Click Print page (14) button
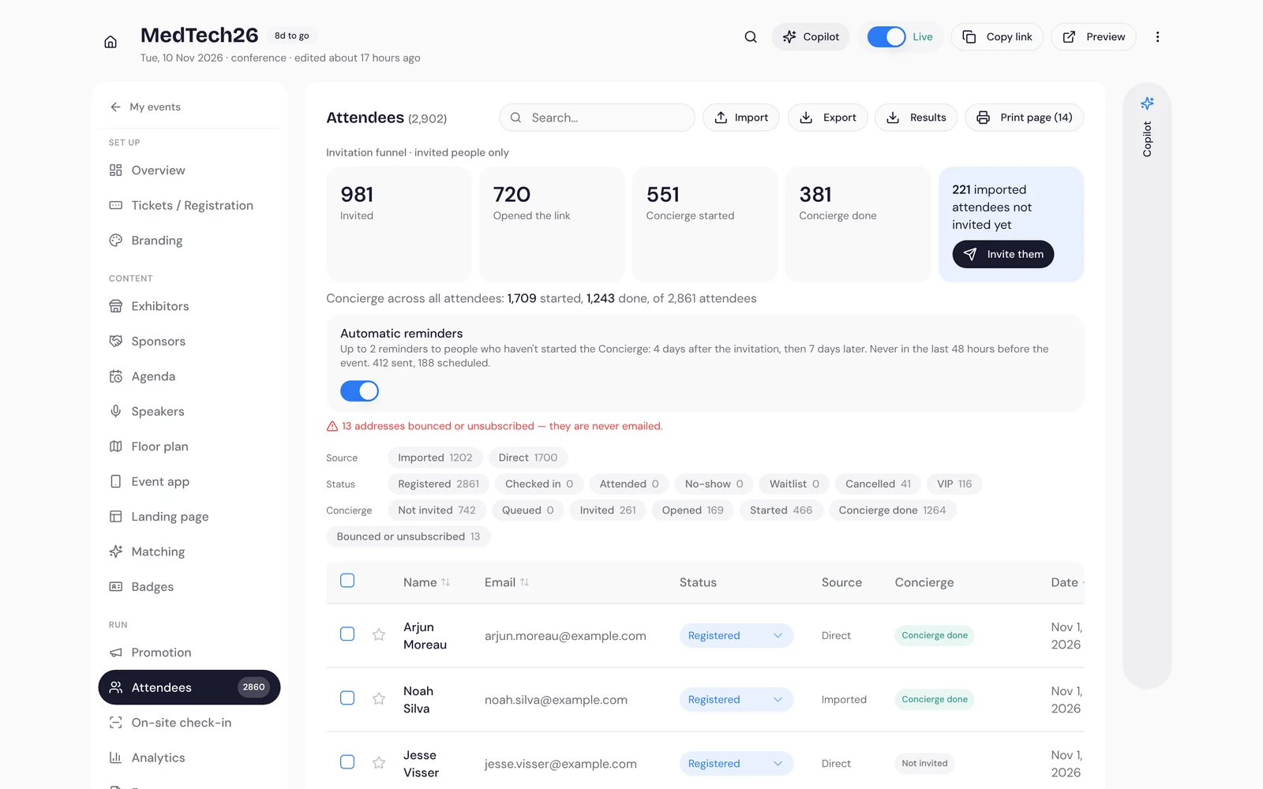Viewport: 1263px width, 789px height. (x=1025, y=118)
